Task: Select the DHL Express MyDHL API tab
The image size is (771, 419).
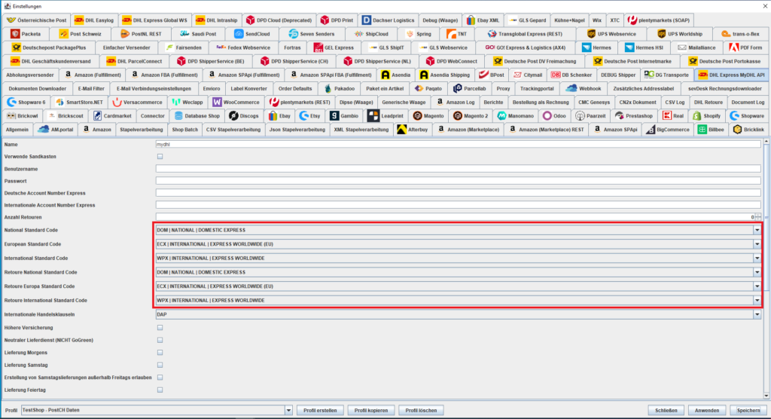Action: pos(731,75)
